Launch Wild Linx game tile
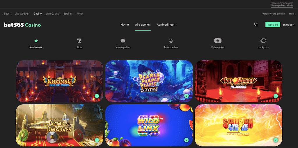 [149, 125]
